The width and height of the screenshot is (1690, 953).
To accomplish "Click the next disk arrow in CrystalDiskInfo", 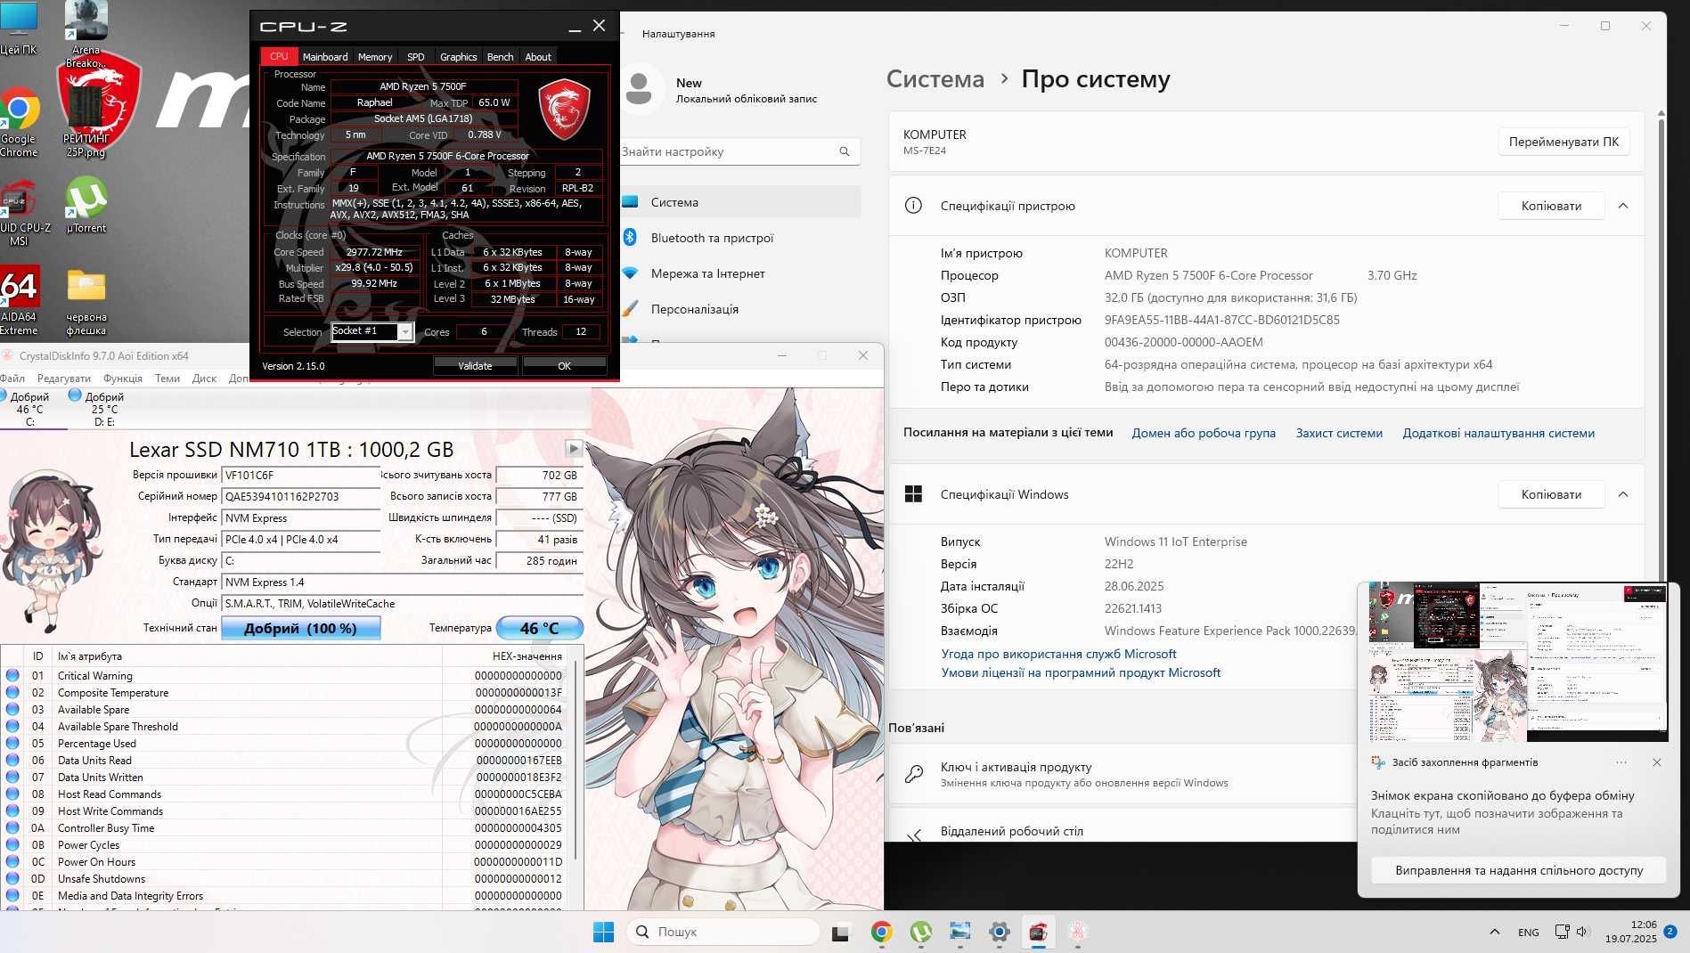I will click(x=574, y=448).
